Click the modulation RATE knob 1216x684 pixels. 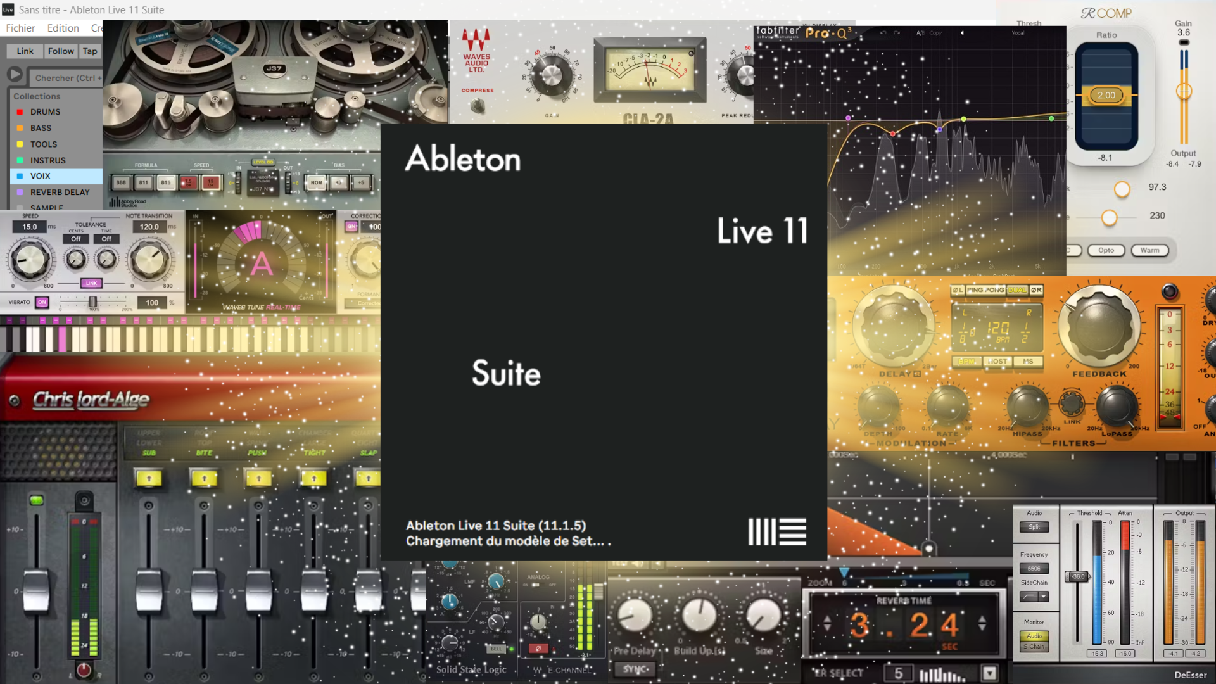(x=947, y=407)
